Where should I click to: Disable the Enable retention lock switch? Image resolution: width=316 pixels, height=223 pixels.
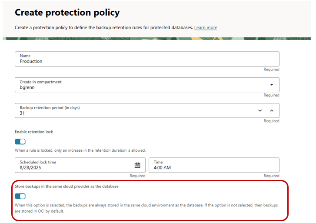(x=20, y=141)
